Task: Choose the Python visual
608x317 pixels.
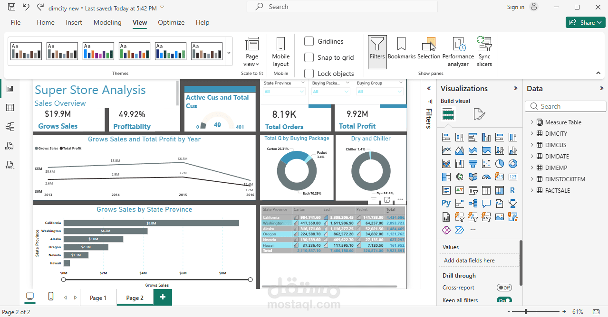Action: tap(446, 203)
